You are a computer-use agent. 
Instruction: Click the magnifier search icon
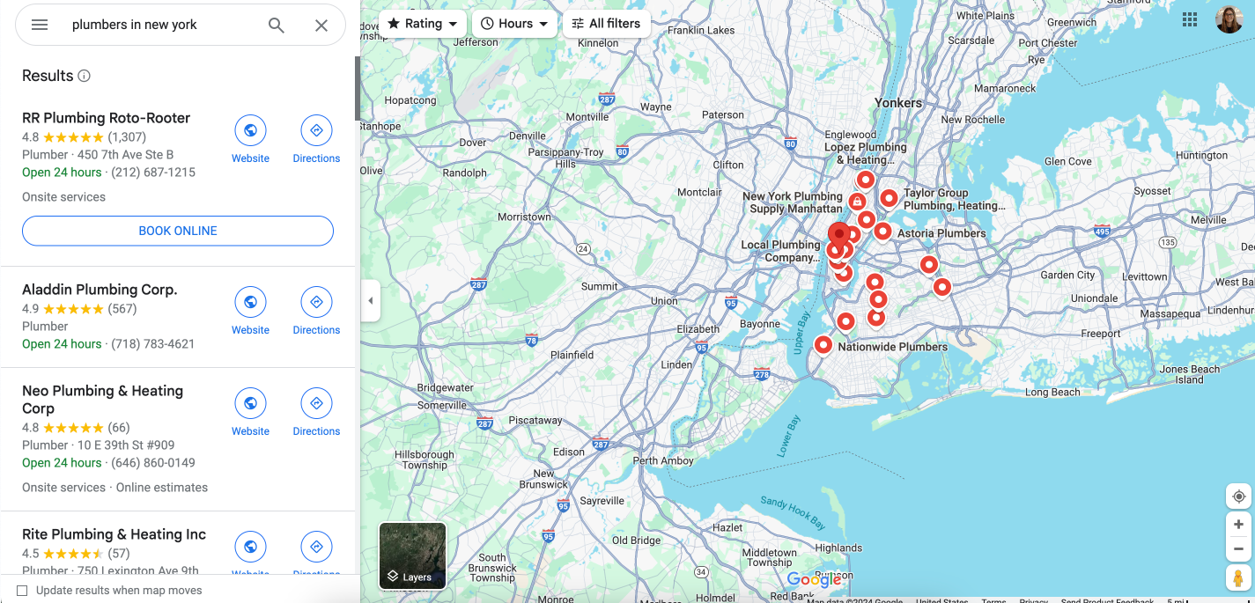click(x=277, y=26)
